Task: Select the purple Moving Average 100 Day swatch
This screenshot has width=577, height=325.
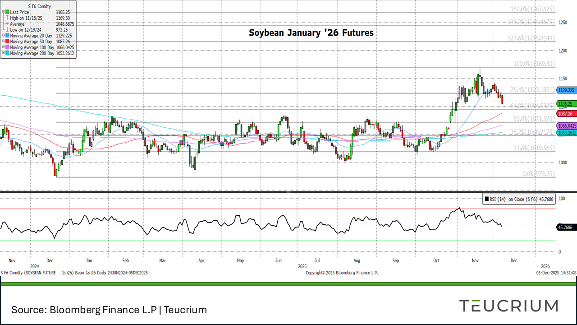Action: pos(7,47)
